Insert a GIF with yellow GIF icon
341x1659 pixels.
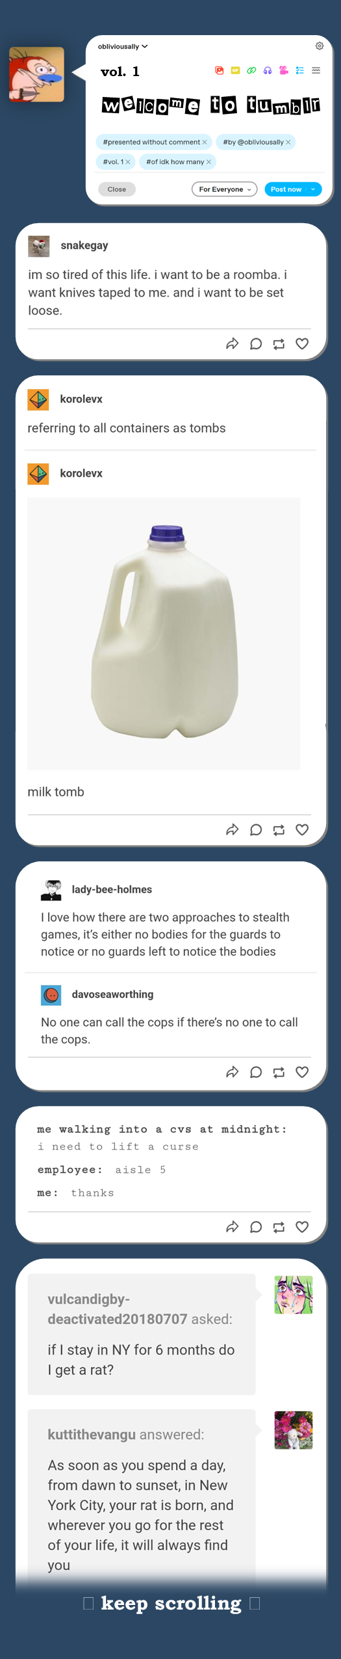(x=235, y=70)
